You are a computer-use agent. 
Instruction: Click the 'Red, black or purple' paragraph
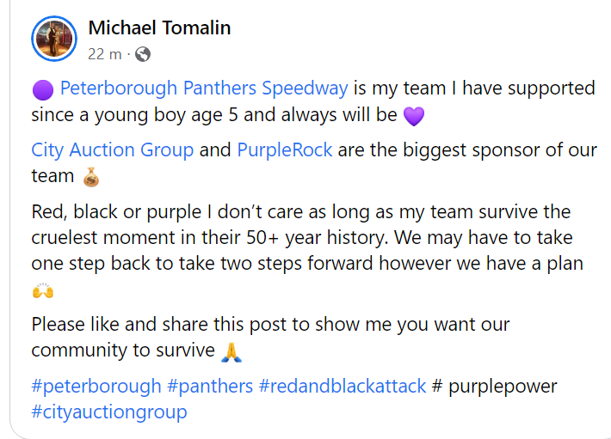point(301,237)
